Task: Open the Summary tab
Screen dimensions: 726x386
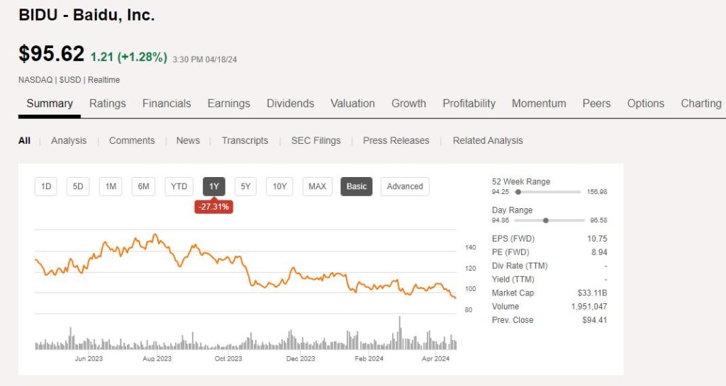Action: point(50,103)
